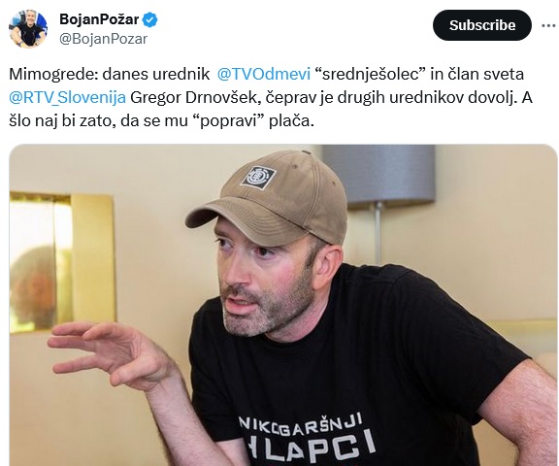Viewport: 559px width, 466px height.
Task: Click the quoted word "popravi"
Action: 228,120
